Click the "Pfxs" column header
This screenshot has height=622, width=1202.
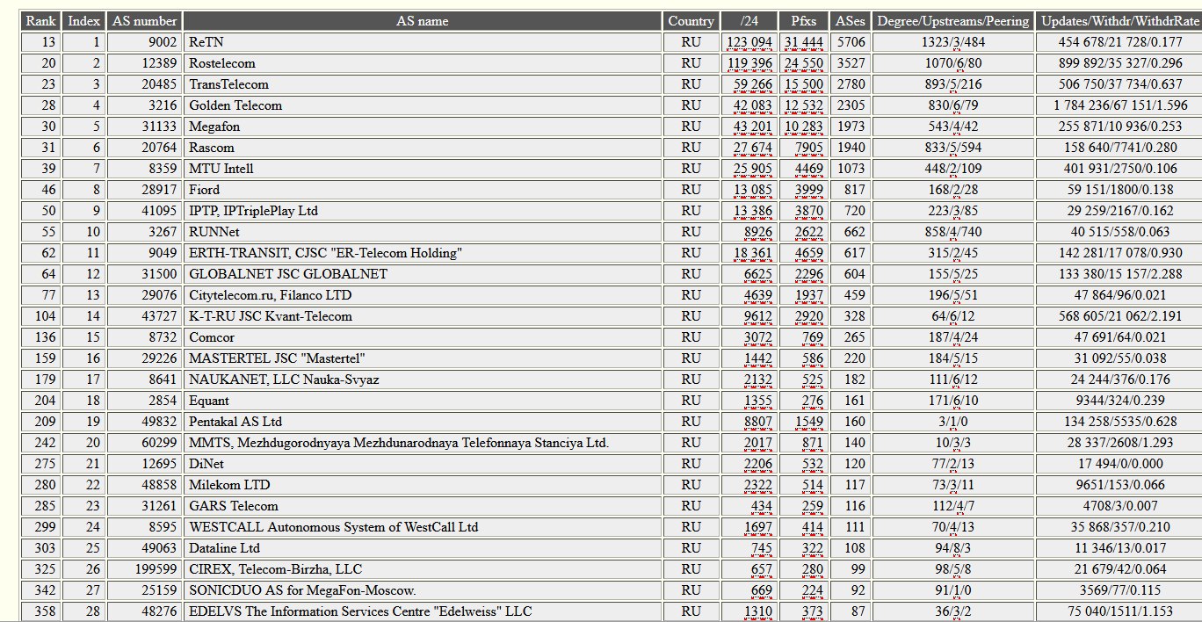pyautogui.click(x=804, y=21)
